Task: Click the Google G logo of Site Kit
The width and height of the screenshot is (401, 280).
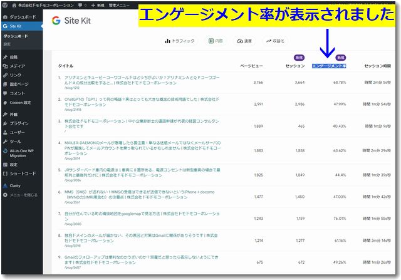Action: point(56,21)
